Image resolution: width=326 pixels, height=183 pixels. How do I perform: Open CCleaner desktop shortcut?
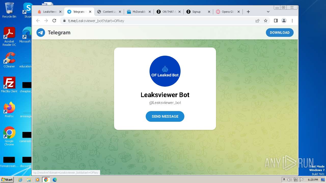[x=9, y=60]
